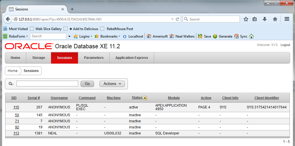Click the browser back arrow button

pos(8,19)
